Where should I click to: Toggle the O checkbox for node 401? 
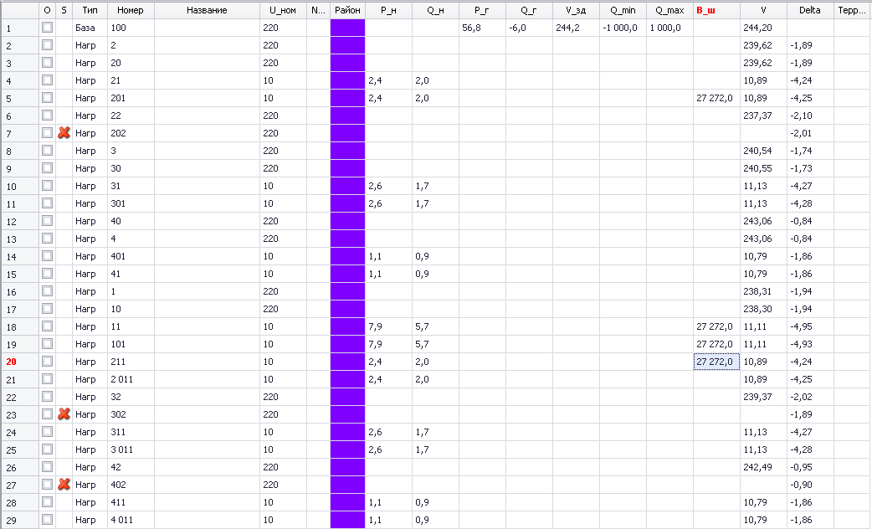tap(47, 256)
